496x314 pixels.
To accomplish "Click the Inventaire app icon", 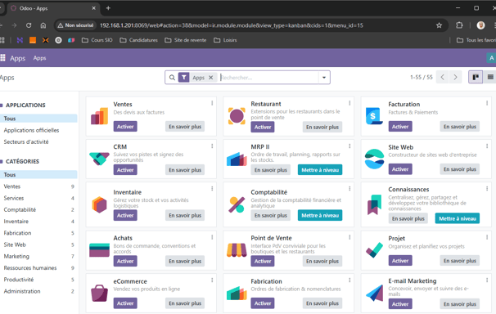I will 99,204.
